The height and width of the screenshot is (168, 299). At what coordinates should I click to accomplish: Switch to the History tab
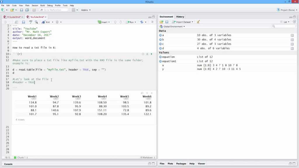[x=180, y=17]
